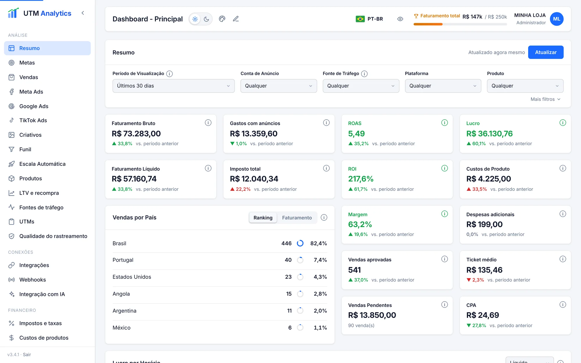Viewport: 581px width, 363px height.
Task: Click the UTM Analytics bar chart logo
Action: pos(13,13)
